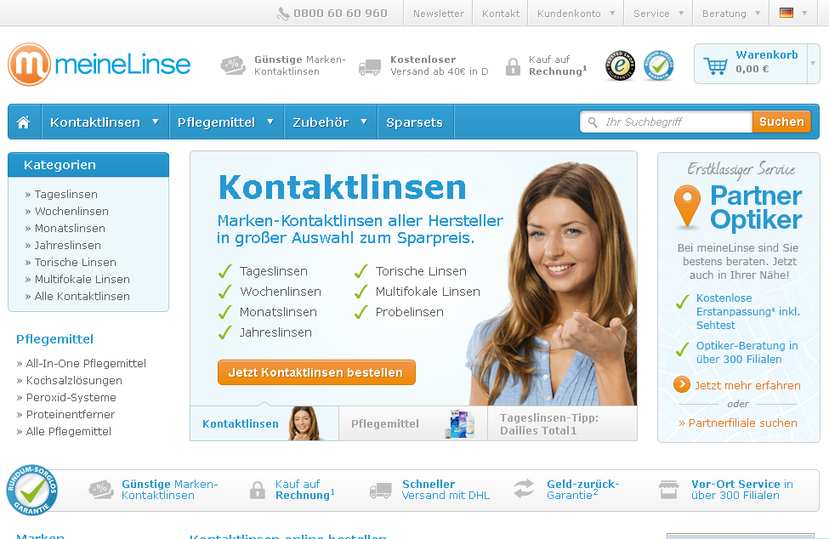Screen dimensions: 829x539
Task: Click the truck icon by Schneller Versand
Action: (x=381, y=491)
